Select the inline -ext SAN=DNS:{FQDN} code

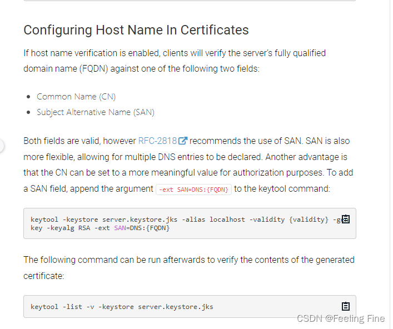pos(195,191)
